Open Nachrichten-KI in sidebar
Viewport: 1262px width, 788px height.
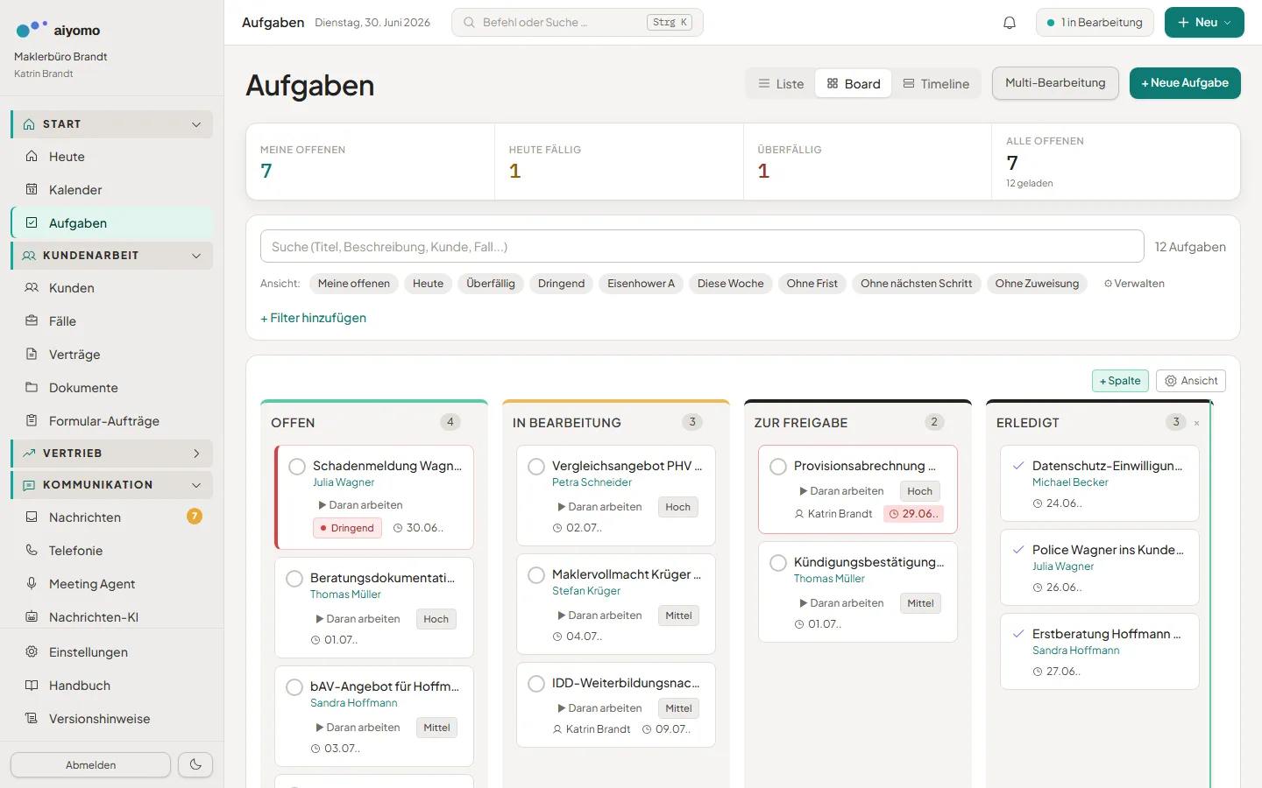point(112,617)
